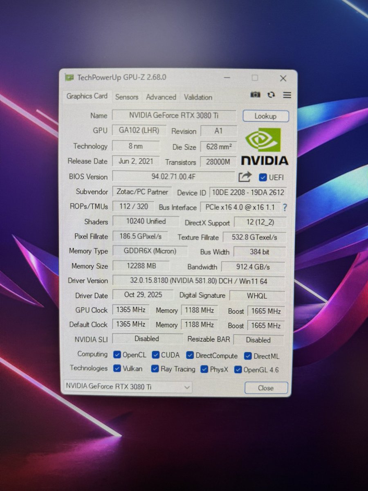The width and height of the screenshot is (368, 491).
Task: Toggle the CUDA checkbox
Action: coord(155,355)
